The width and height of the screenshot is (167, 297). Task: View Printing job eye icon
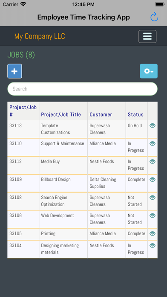pyautogui.click(x=153, y=233)
